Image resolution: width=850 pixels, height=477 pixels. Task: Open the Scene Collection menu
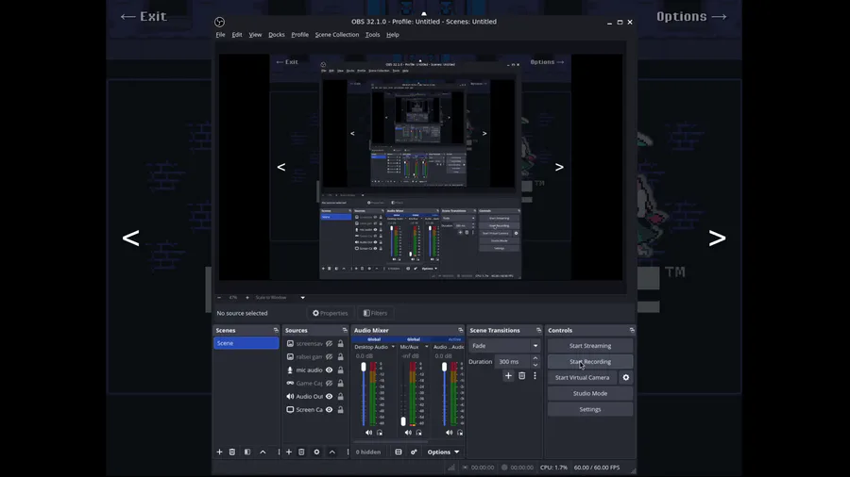pos(337,35)
